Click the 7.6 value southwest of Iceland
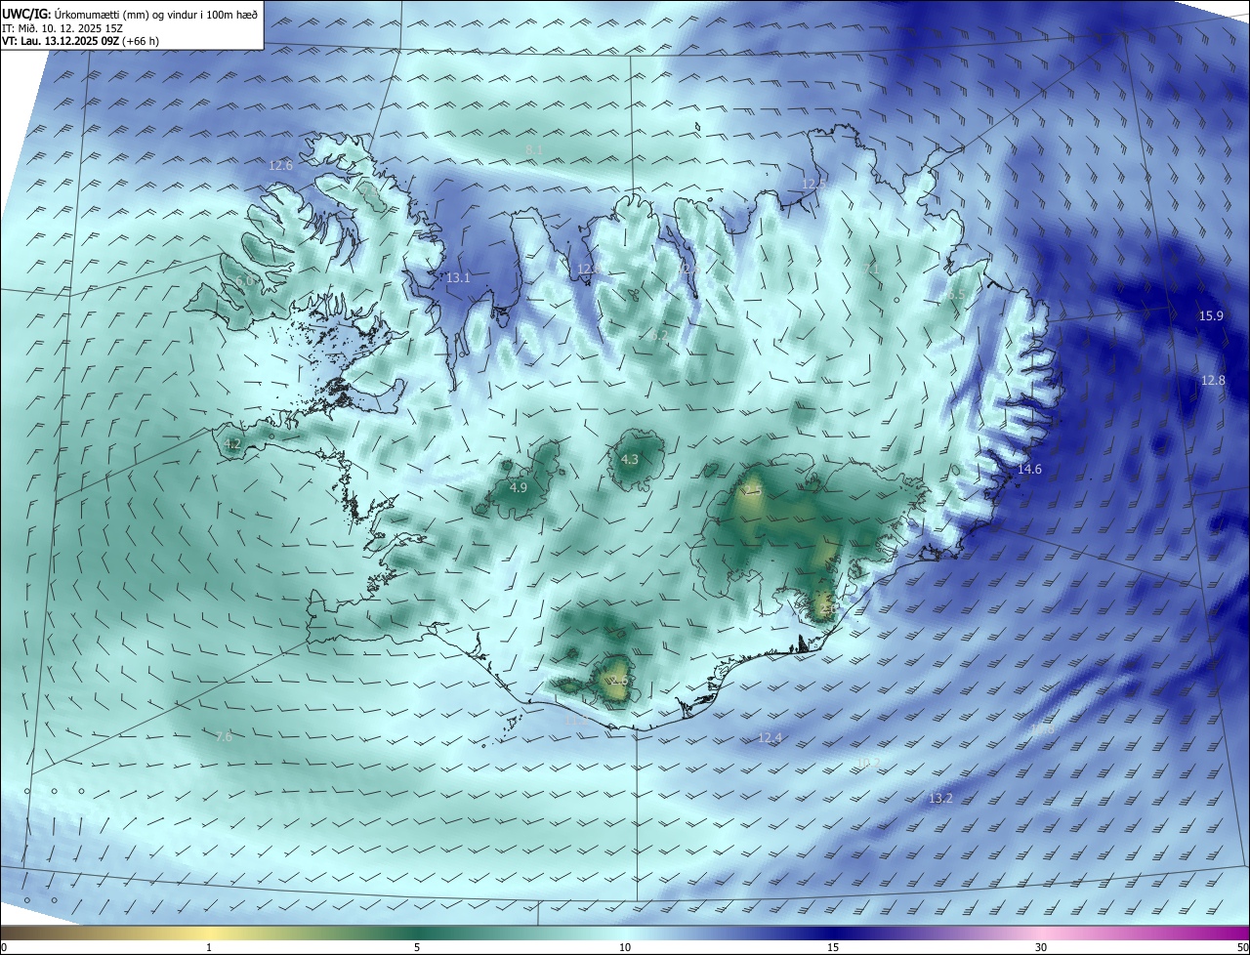The width and height of the screenshot is (1250, 955). pyautogui.click(x=224, y=736)
